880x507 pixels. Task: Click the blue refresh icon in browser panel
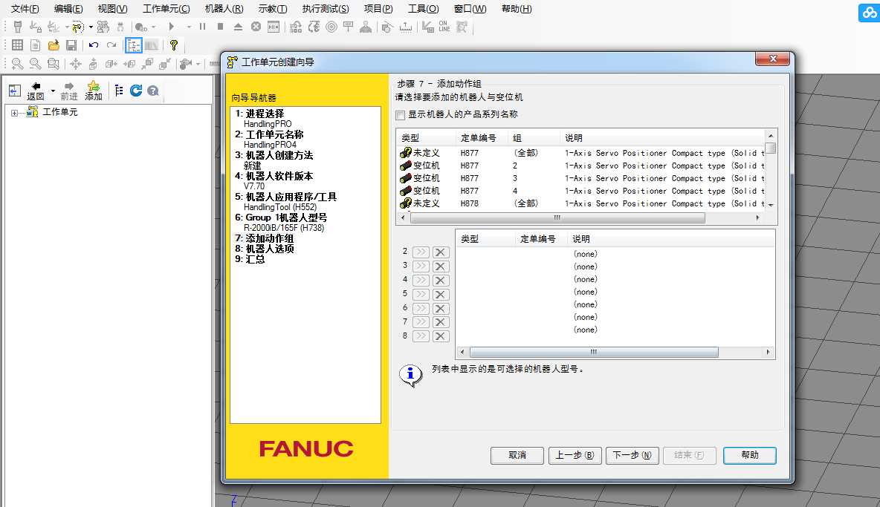click(x=136, y=91)
